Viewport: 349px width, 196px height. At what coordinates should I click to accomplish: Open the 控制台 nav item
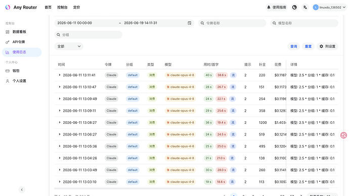click(62, 8)
